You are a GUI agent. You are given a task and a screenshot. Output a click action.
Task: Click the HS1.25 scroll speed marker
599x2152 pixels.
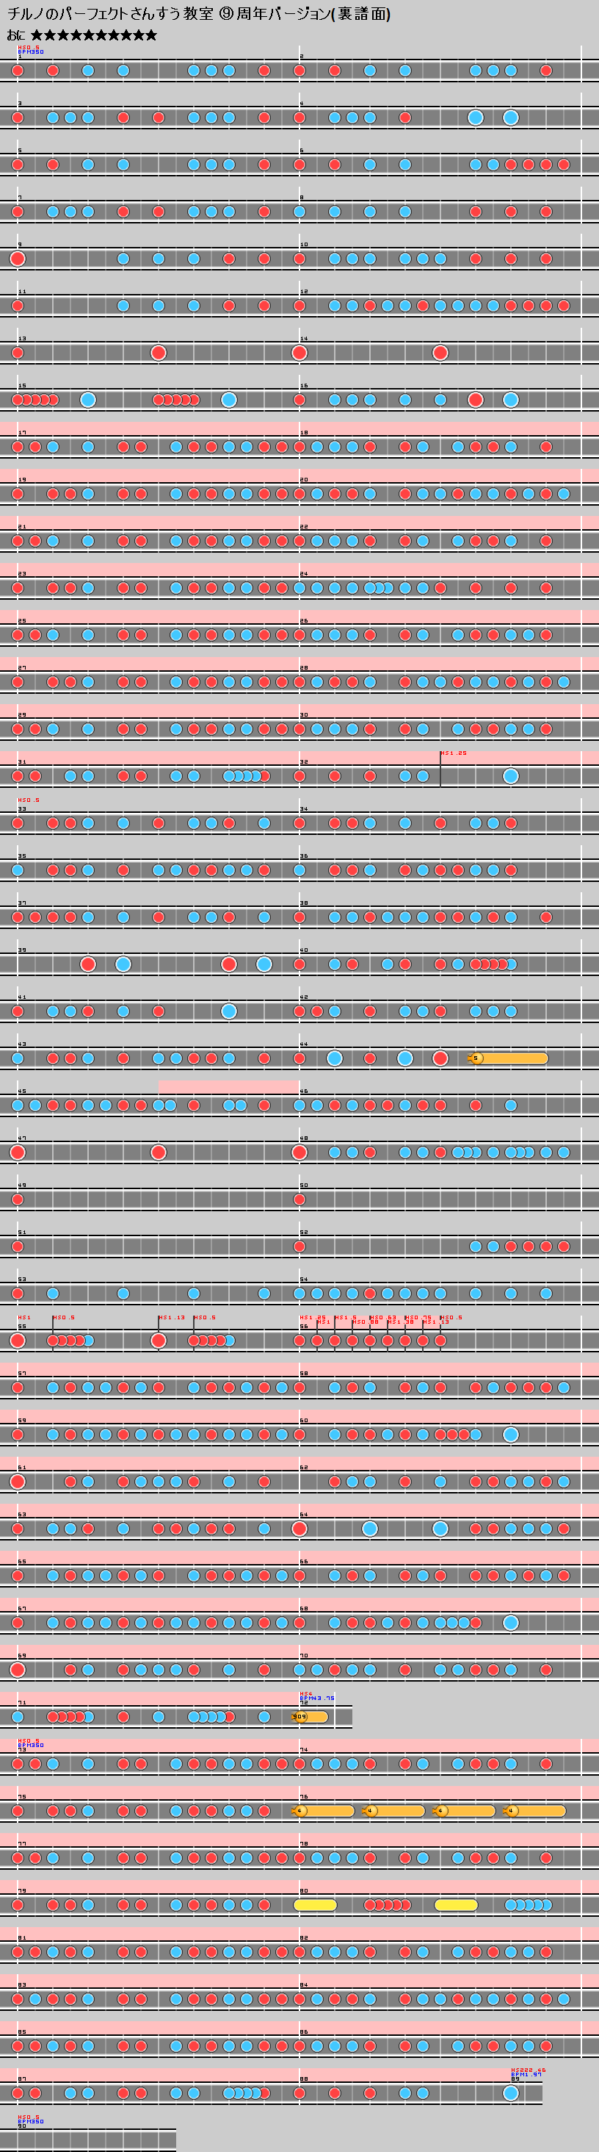click(454, 753)
